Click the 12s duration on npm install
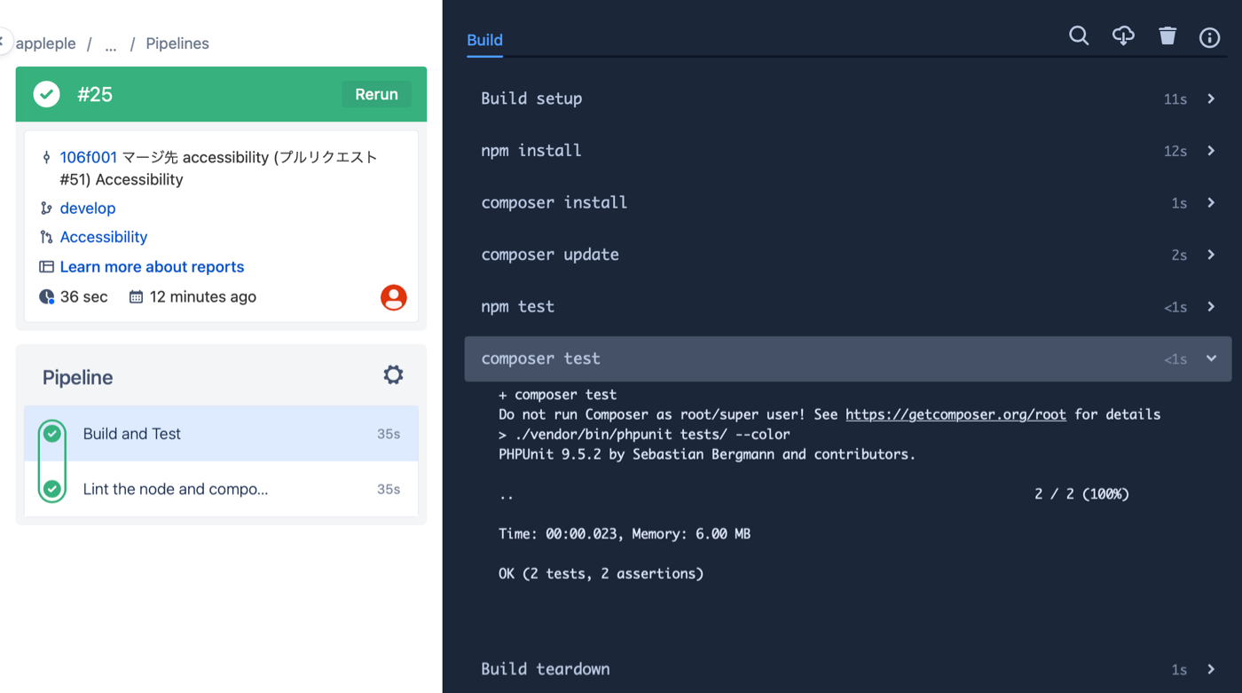Image resolution: width=1242 pixels, height=693 pixels. pyautogui.click(x=1175, y=151)
